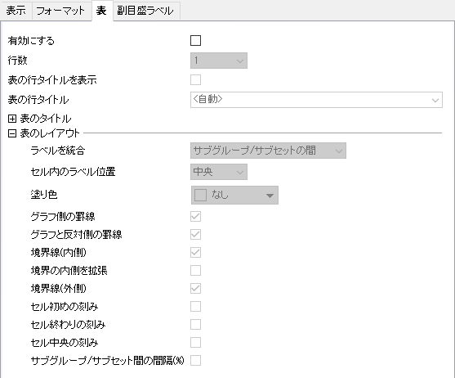Toggle グラフ側の罫線 checkbox

click(195, 217)
